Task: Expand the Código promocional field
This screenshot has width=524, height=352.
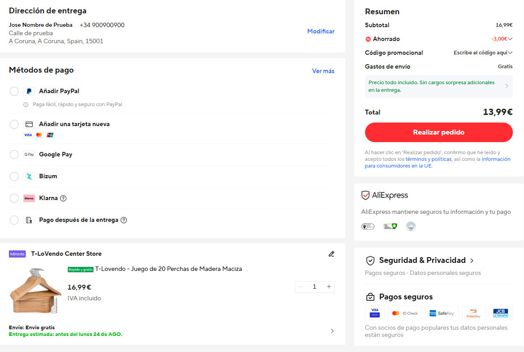Action: point(483,53)
